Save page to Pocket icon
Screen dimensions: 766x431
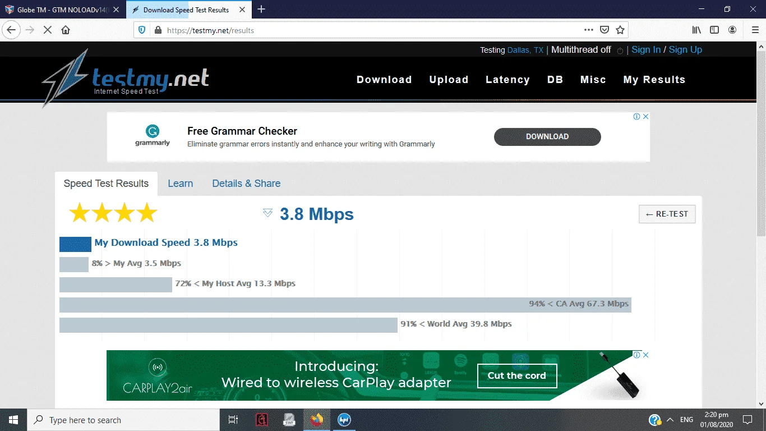[605, 30]
